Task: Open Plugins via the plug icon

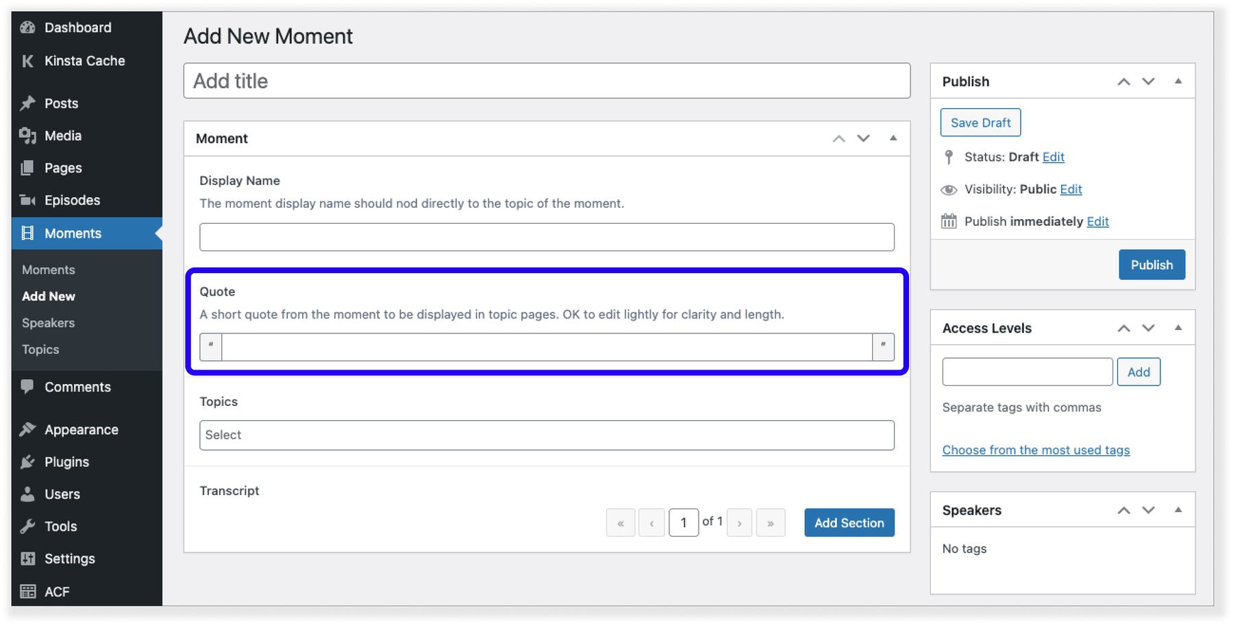Action: point(27,461)
